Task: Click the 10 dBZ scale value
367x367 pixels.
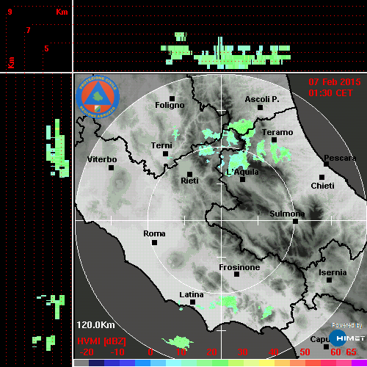Action: [x=181, y=352]
